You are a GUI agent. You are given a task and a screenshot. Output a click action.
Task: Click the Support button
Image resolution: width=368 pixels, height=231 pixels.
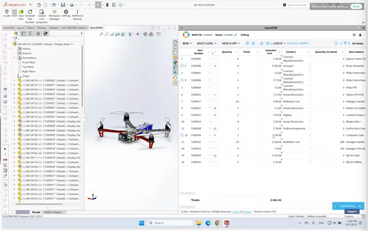(352, 211)
